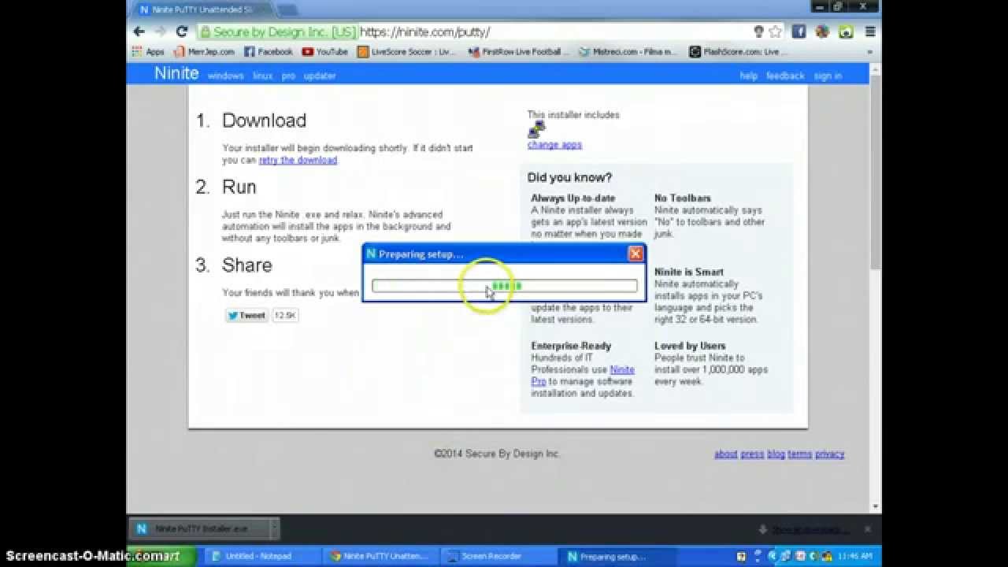Image resolution: width=1008 pixels, height=567 pixels.
Task: Click the key icon in address bar
Action: (758, 31)
